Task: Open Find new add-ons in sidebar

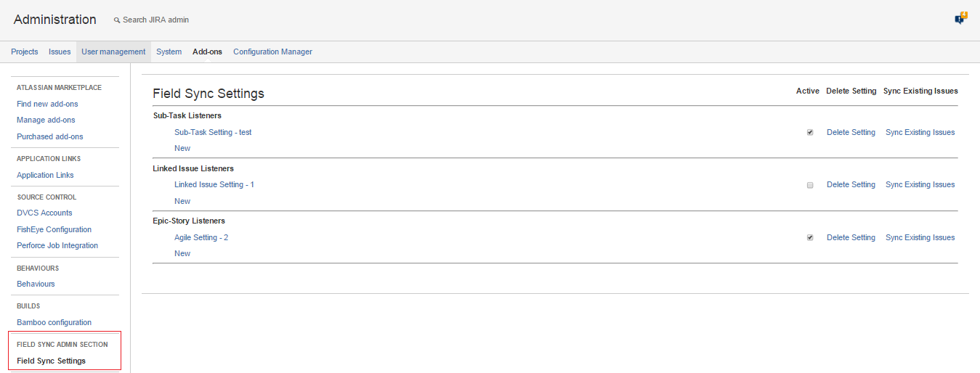Action: [47, 104]
